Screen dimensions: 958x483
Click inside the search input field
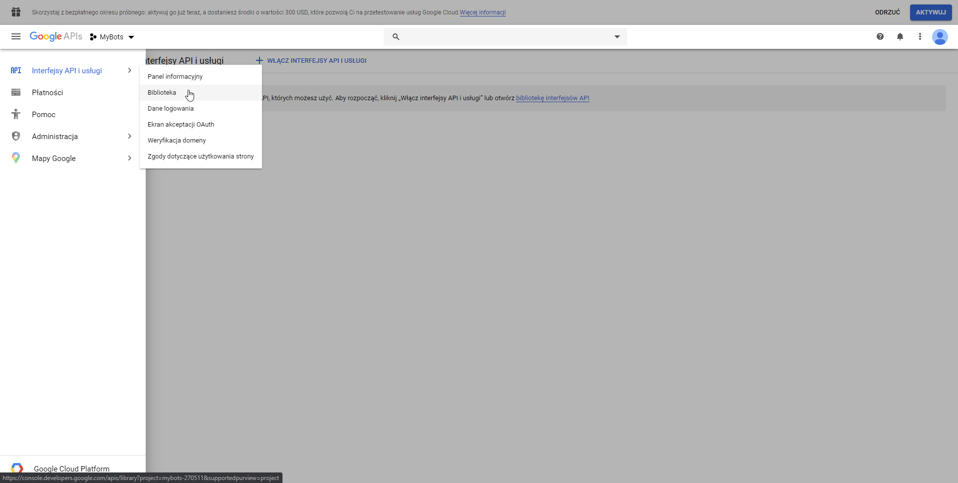tap(505, 37)
